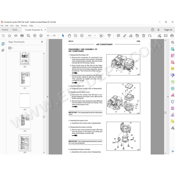Add a sticky note comment
The image size is (175, 175).
coord(118,36)
